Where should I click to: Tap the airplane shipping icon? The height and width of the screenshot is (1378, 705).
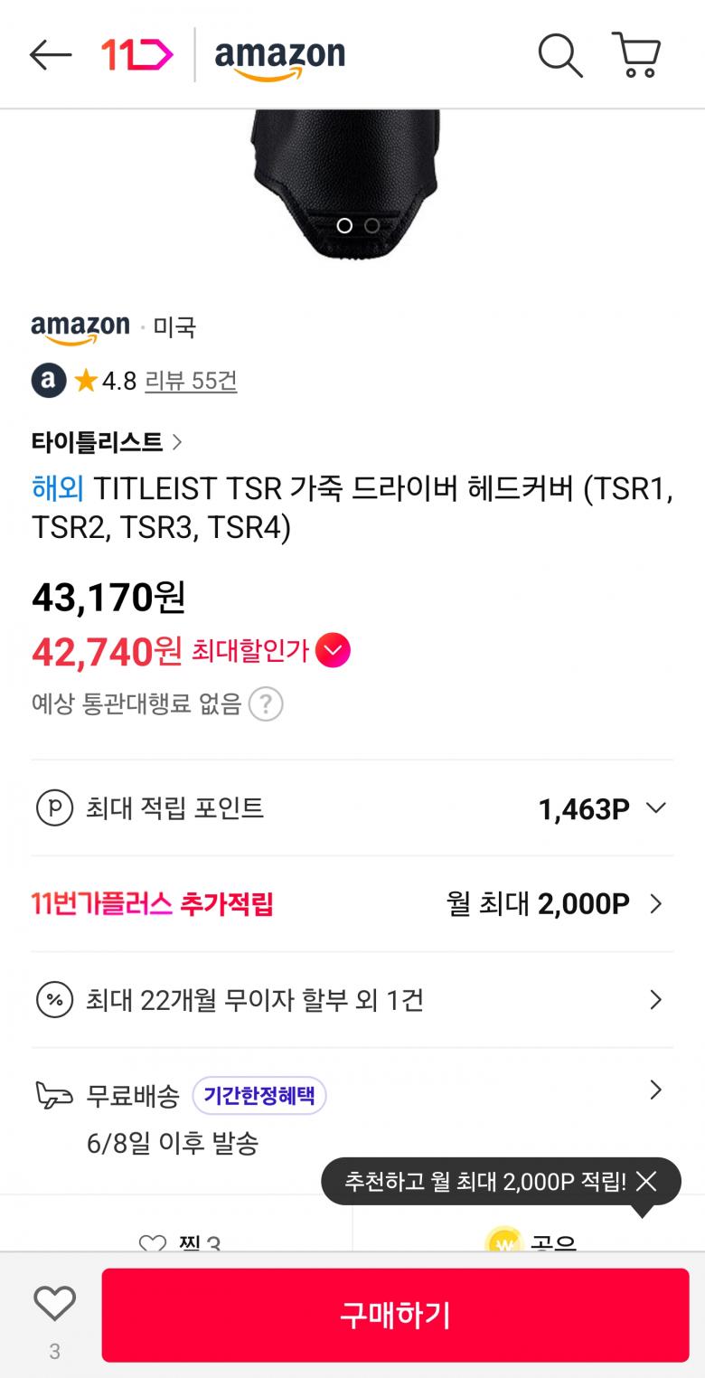click(54, 1095)
